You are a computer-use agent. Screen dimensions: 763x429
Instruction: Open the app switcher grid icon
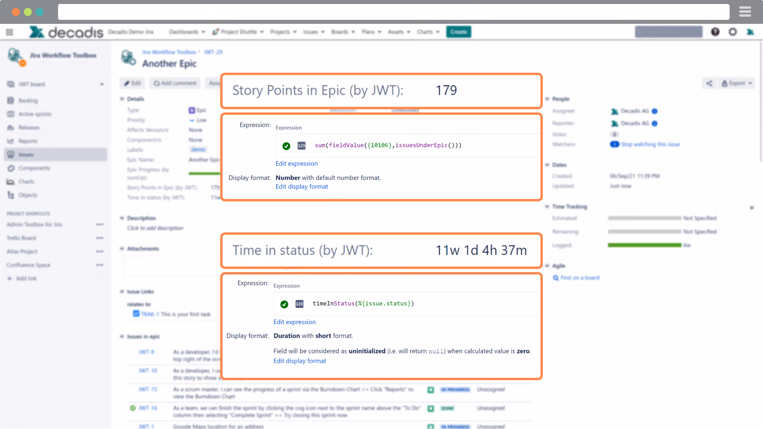[x=10, y=32]
